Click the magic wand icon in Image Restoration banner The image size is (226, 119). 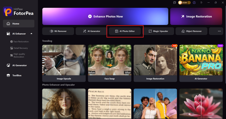click(x=183, y=16)
